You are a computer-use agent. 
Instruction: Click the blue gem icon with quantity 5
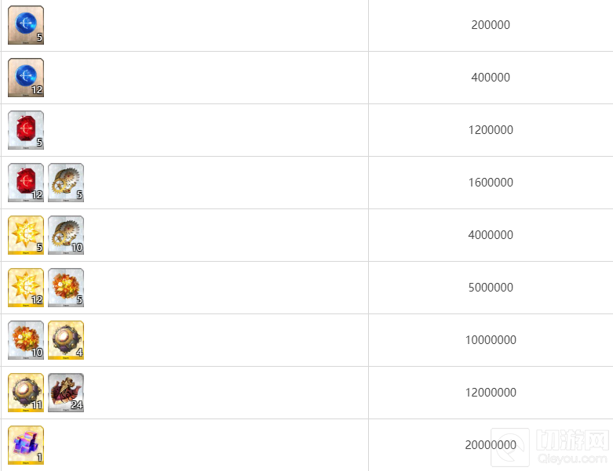point(26,25)
